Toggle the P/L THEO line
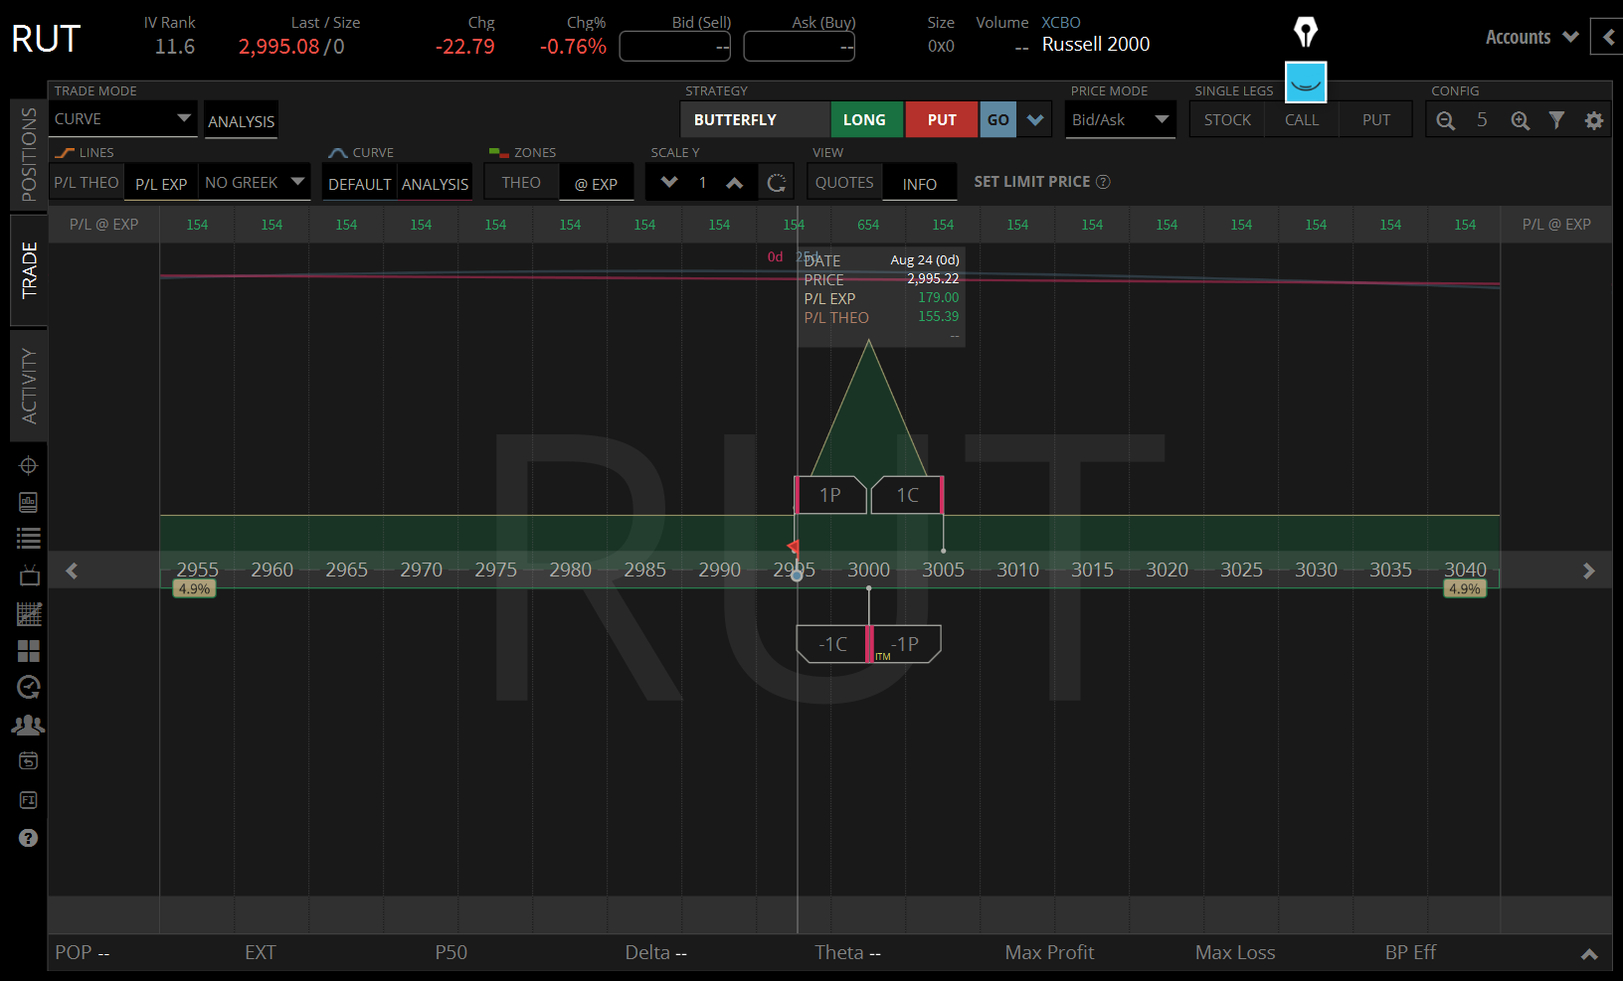This screenshot has height=981, width=1623. coord(87,183)
